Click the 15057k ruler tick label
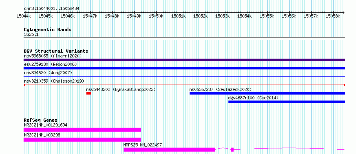 click(311, 16)
